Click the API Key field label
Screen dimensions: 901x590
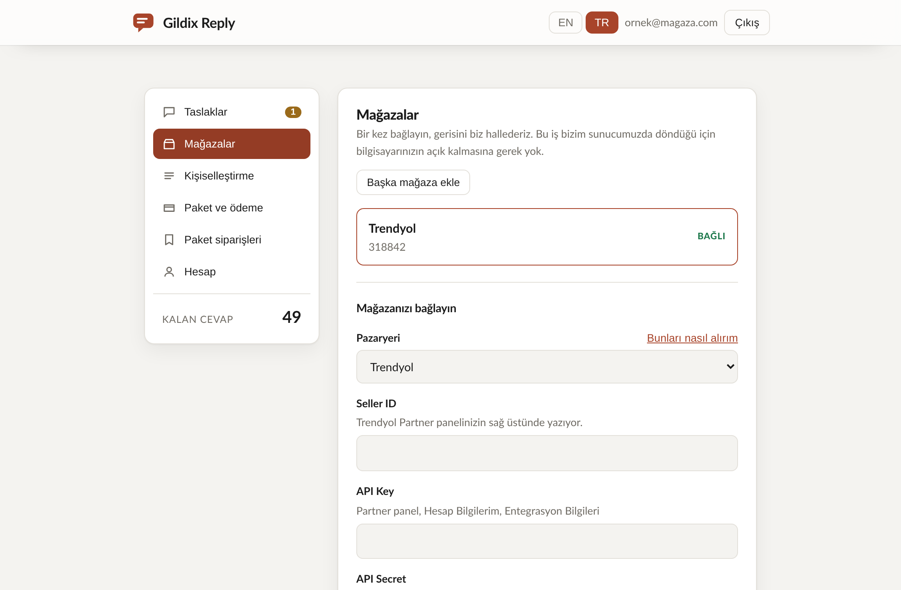[x=375, y=491]
